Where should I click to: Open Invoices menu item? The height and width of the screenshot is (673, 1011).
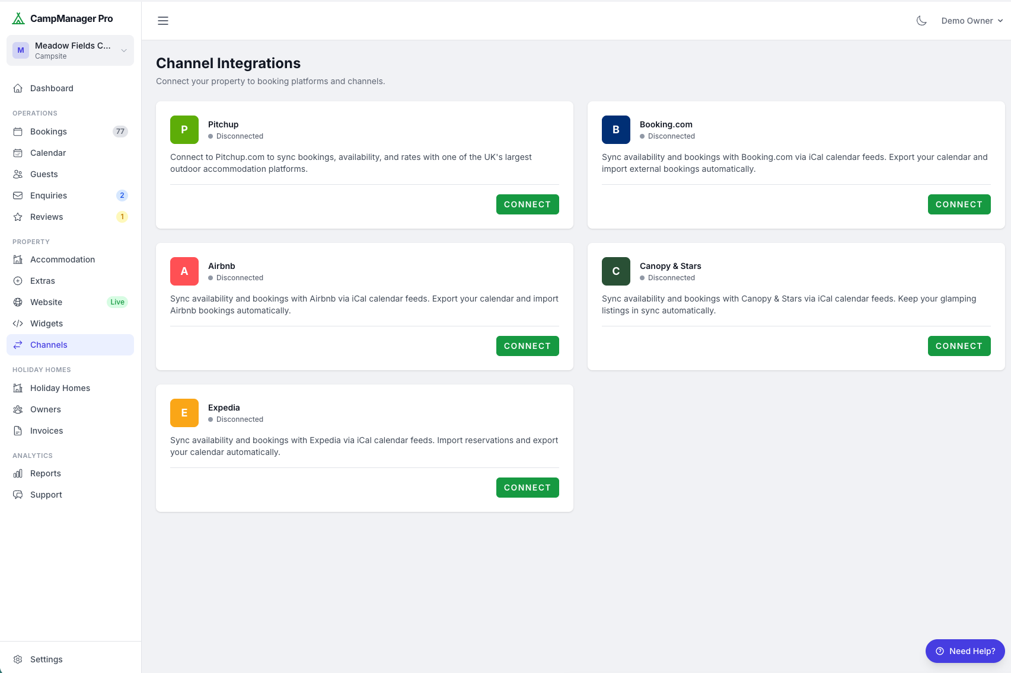[70, 431]
